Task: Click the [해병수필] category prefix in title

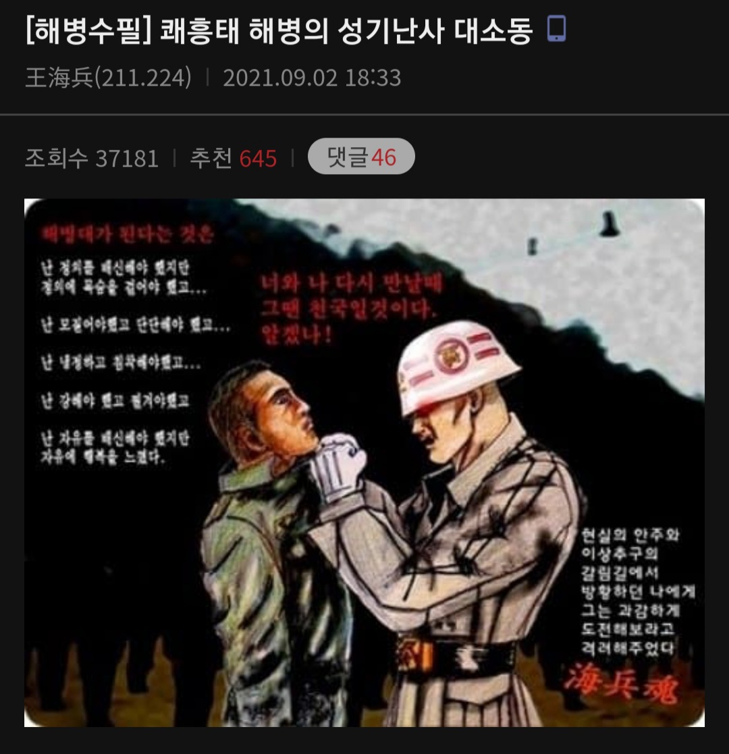Action: [x=88, y=31]
